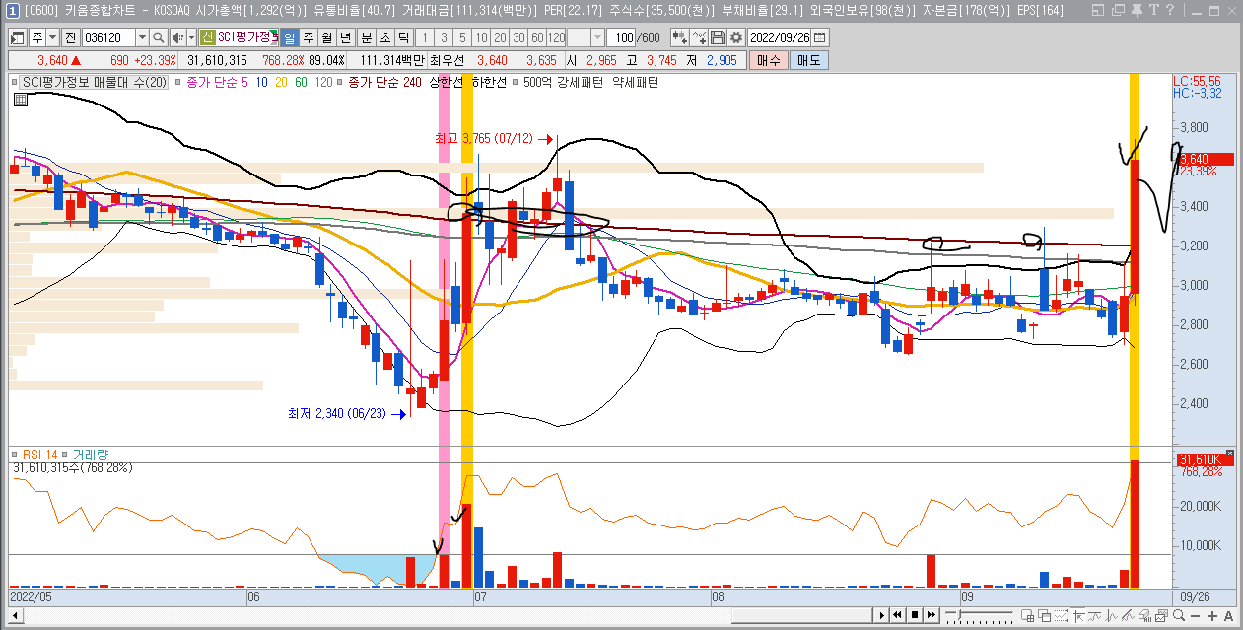Viewport: 1243px width, 630px height.
Task: Toggle the 초 (second) period button
Action: coord(384,37)
